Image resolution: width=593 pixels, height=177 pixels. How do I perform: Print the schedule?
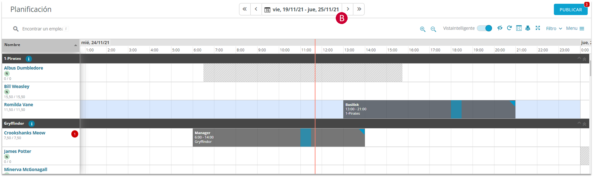[x=528, y=28]
